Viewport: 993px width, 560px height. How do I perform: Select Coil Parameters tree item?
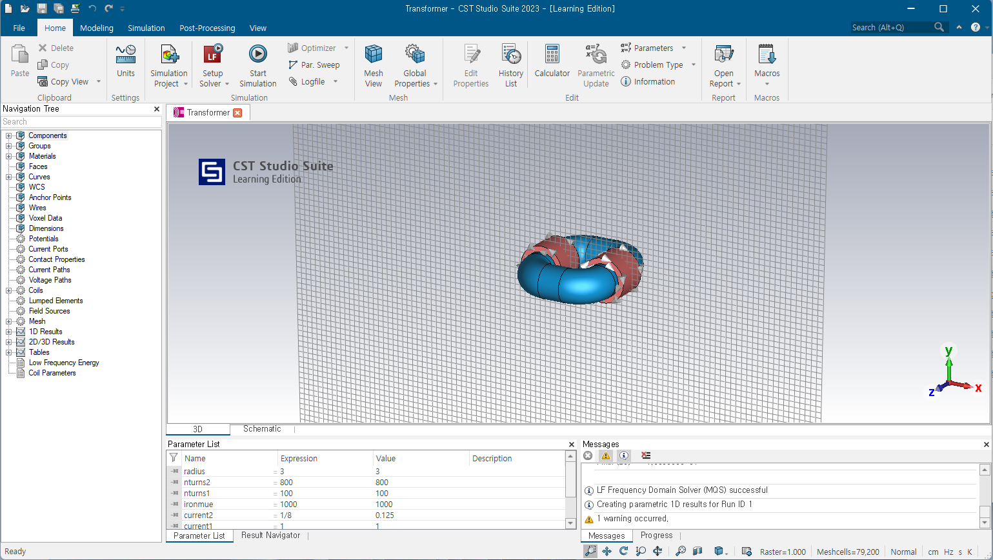click(52, 373)
